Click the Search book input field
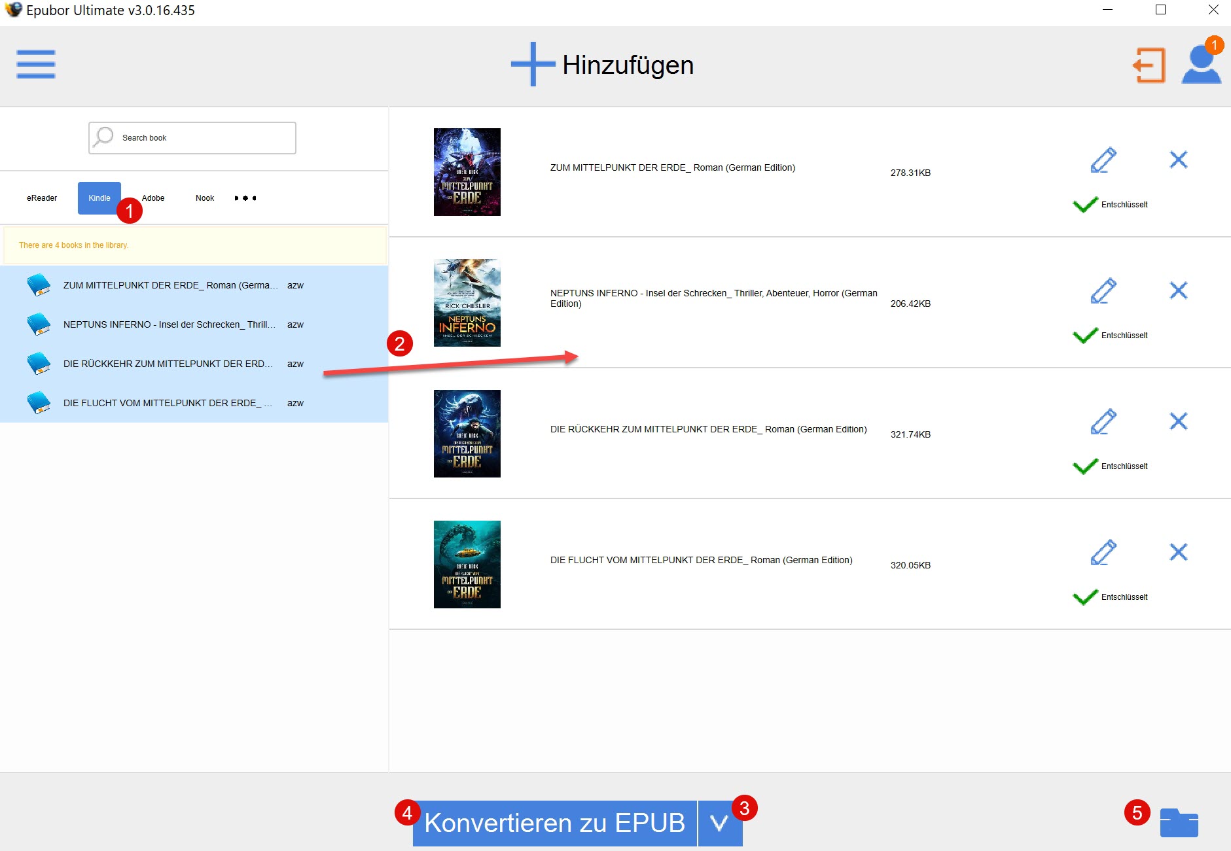Viewport: 1231px width, 851px height. click(x=203, y=138)
